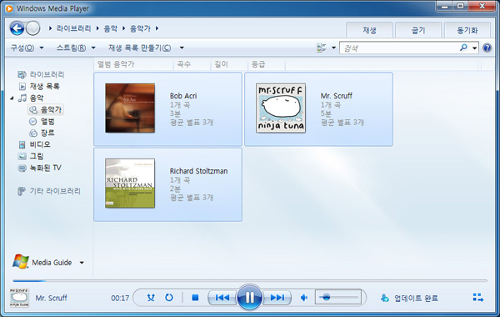This screenshot has height=317, width=500.
Task: Open the view options icon
Action: point(322,48)
